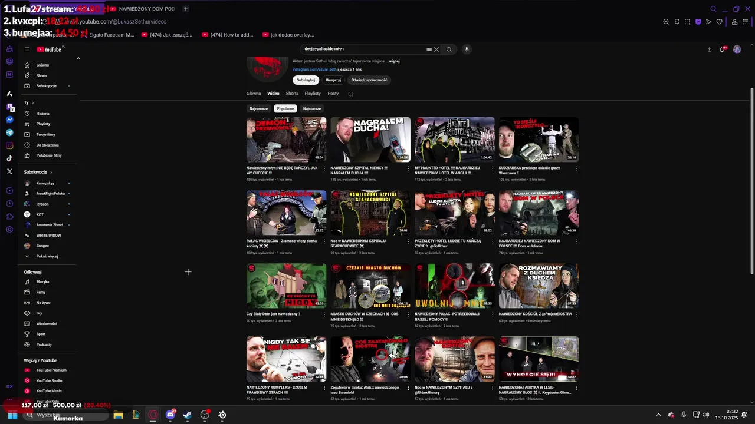Select the Posty channel tab

(333, 94)
